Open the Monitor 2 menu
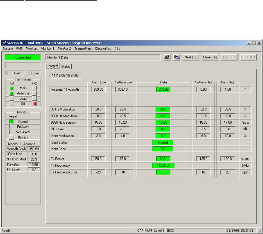Viewport: 263px width, 234px height. tap(64, 48)
